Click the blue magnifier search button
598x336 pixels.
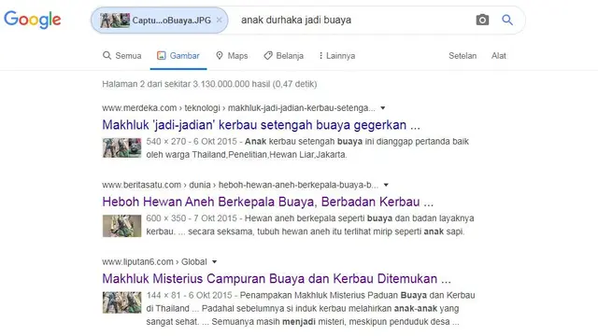506,20
